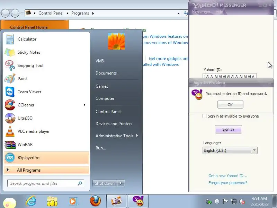Expand the Administrative Tools submenu arrow
Screen dimensions: 277x208
coord(137,136)
